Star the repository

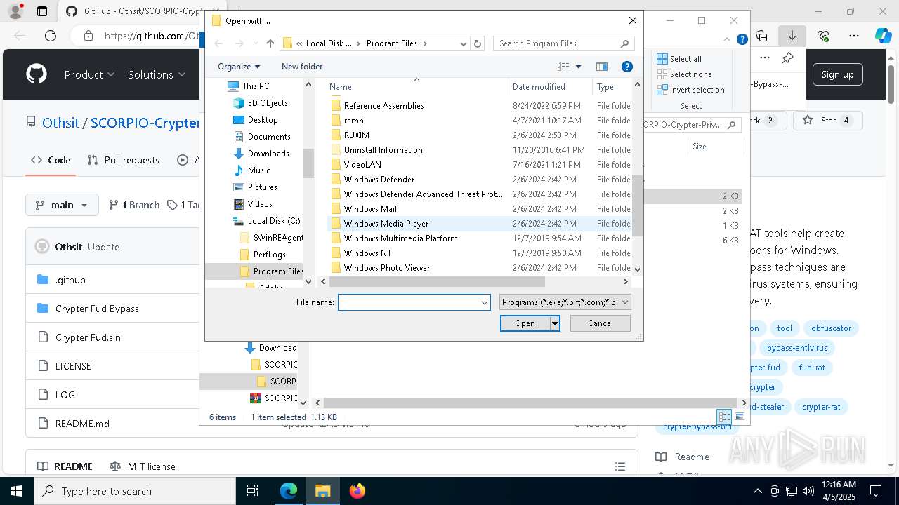pos(826,121)
